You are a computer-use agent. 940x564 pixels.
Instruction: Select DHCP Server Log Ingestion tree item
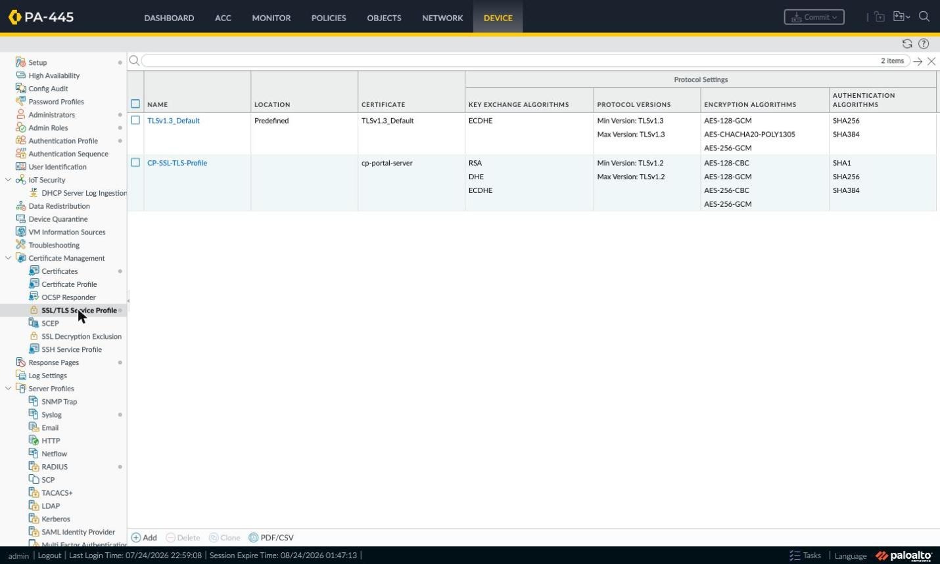pos(84,193)
